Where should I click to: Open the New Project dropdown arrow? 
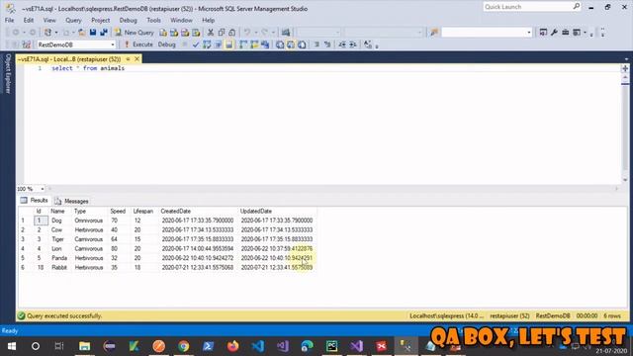(56, 33)
